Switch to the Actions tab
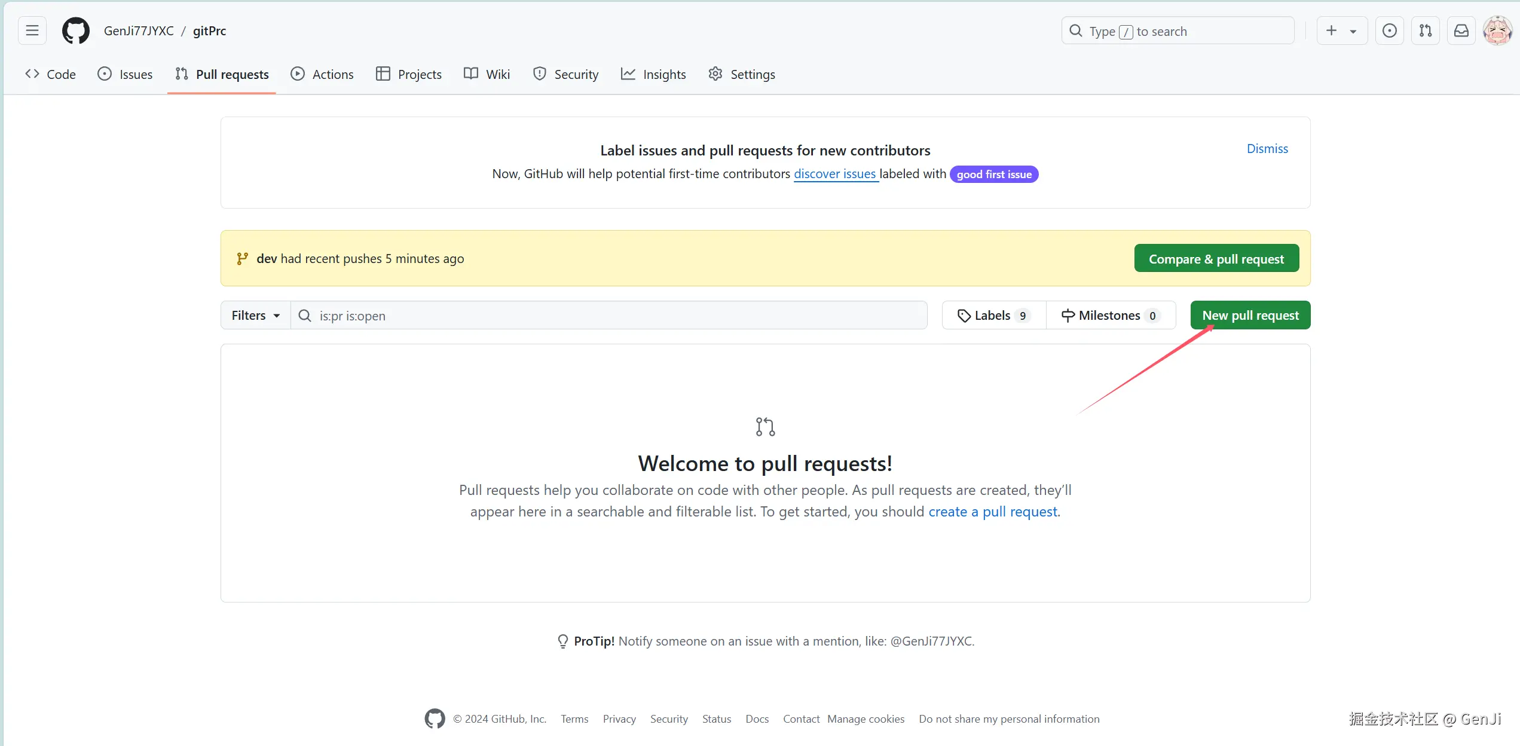This screenshot has height=746, width=1520. click(x=322, y=74)
